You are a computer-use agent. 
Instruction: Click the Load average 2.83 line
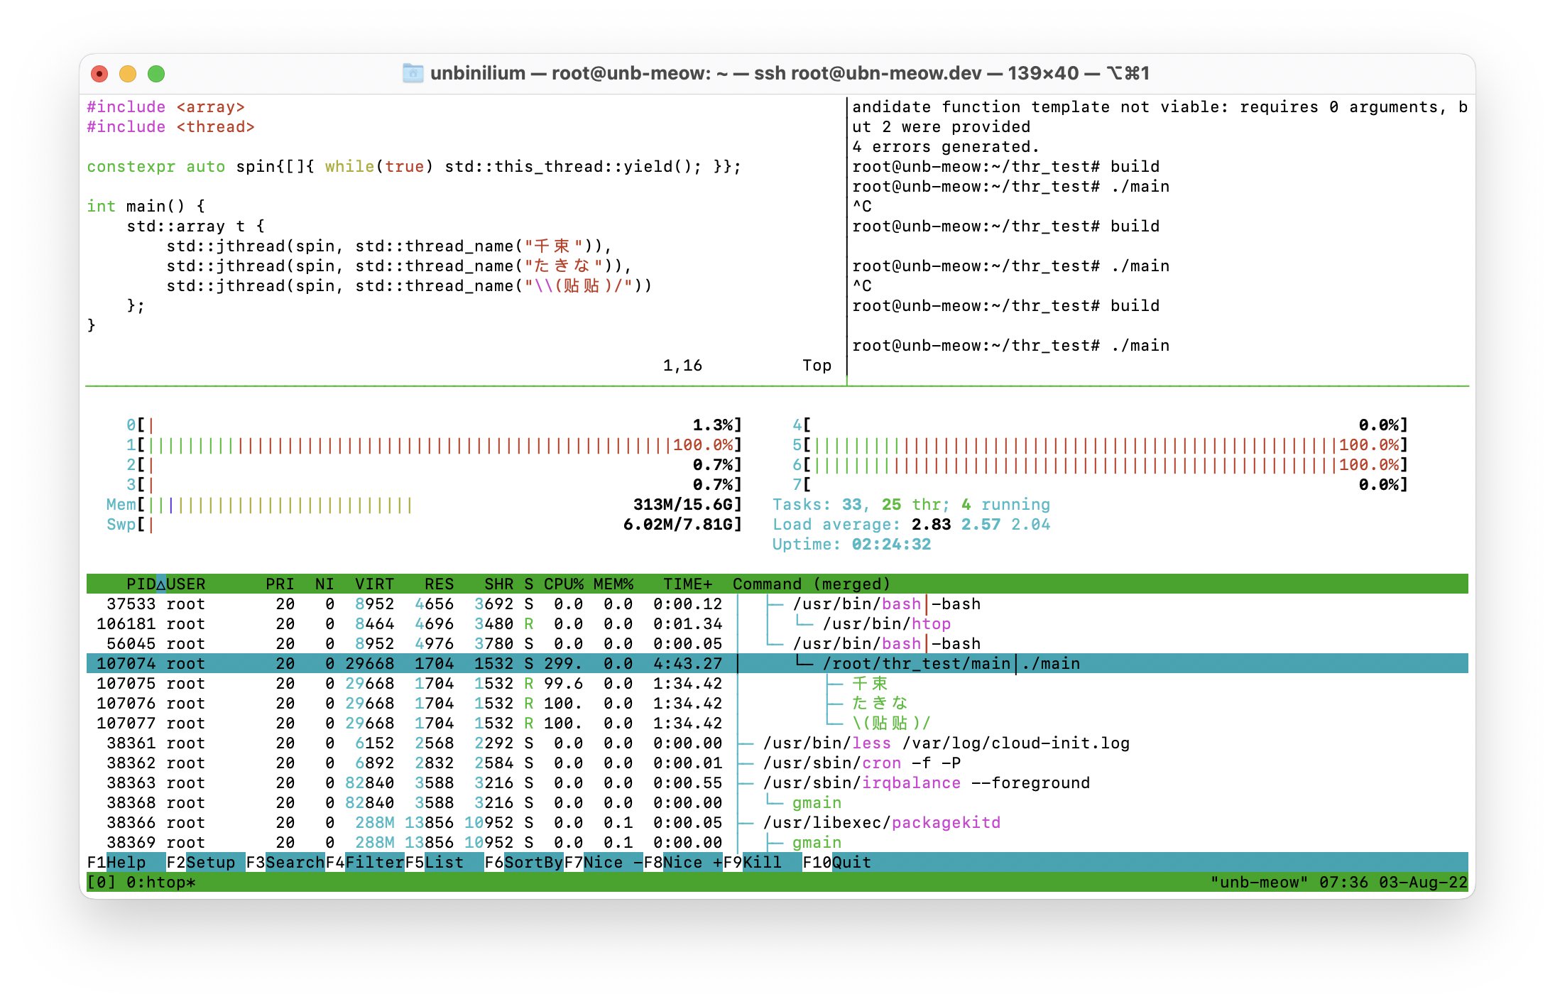911,524
